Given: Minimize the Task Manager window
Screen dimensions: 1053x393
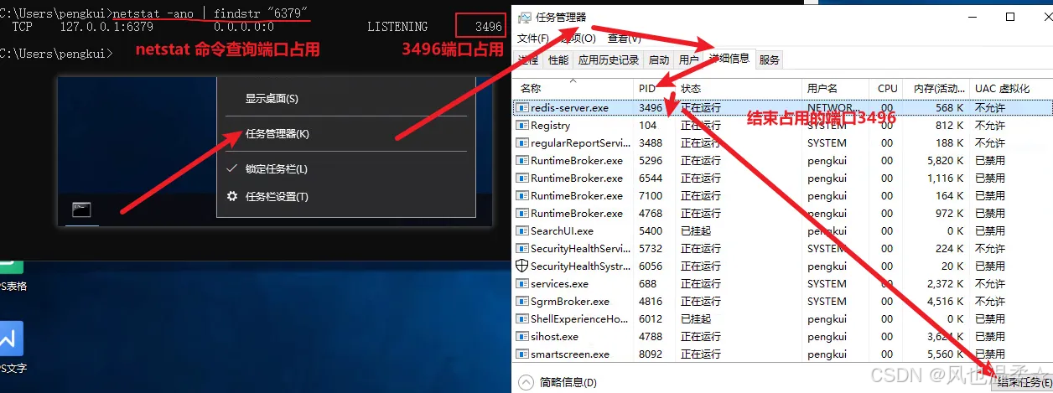Looking at the screenshot, I should coord(973,17).
